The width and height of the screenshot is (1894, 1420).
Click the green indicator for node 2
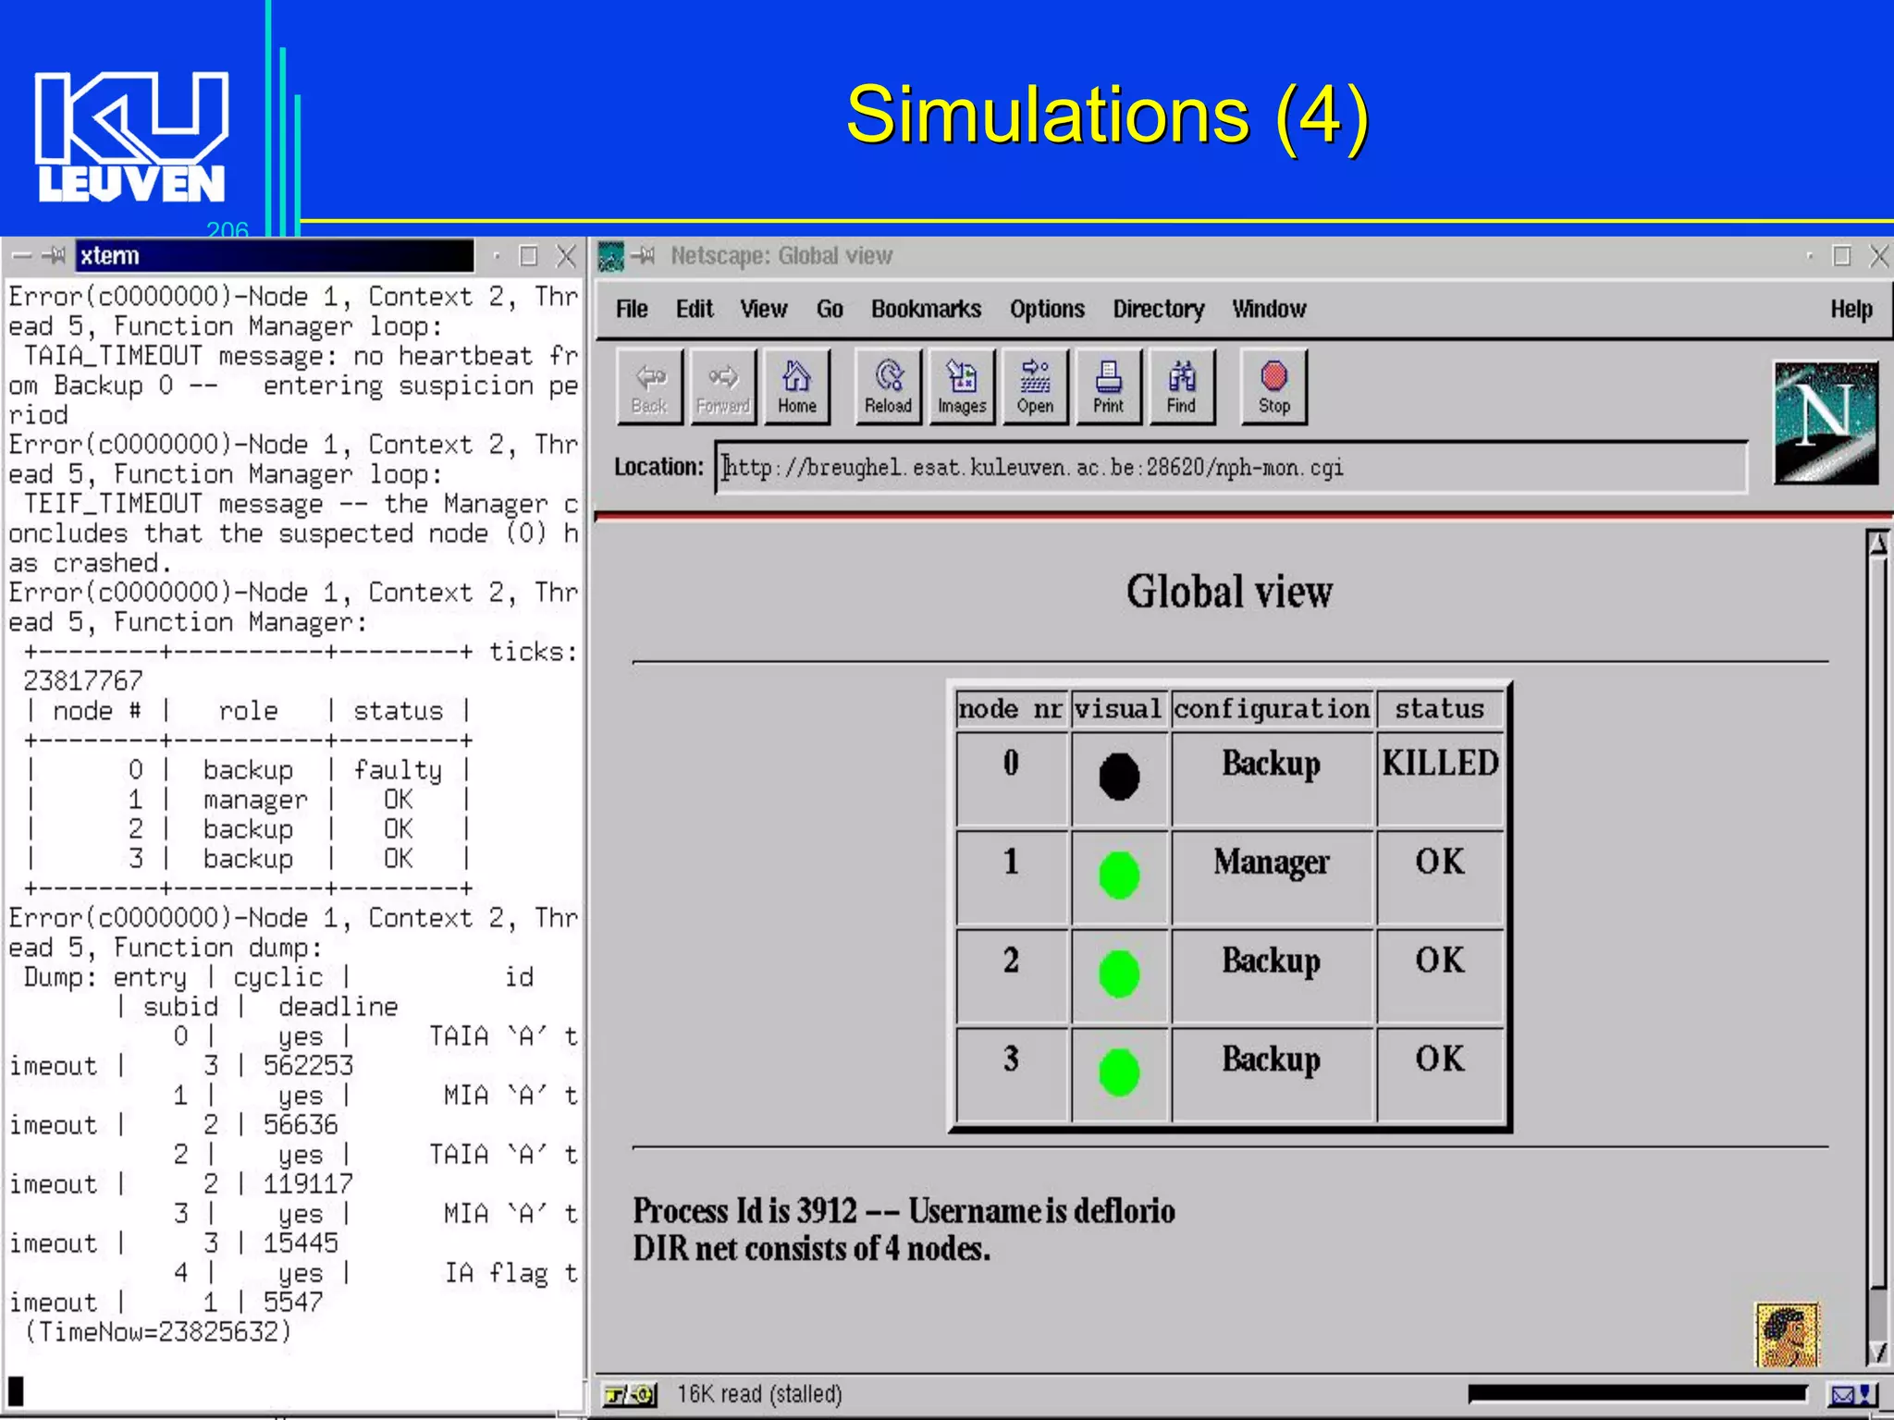tap(1119, 973)
